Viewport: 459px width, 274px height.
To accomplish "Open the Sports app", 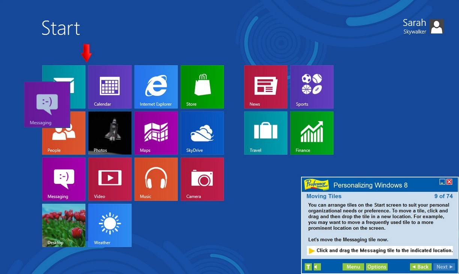I will [x=312, y=87].
